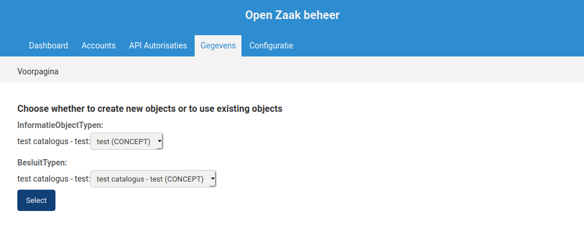
Task: Click the Choose whether to create heading
Action: pyautogui.click(x=150, y=109)
